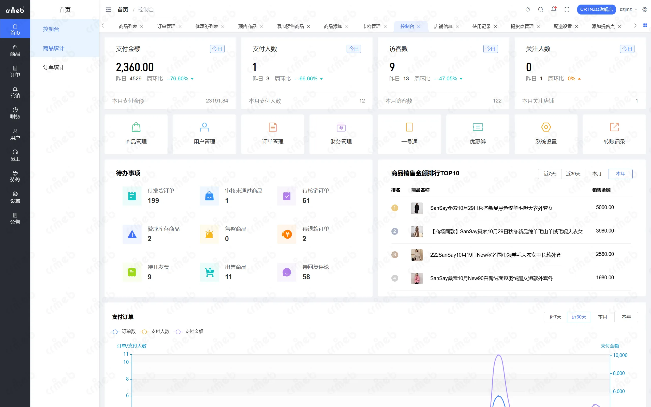Open 订单统计 in the submenu
The width and height of the screenshot is (651, 407).
[x=65, y=67]
